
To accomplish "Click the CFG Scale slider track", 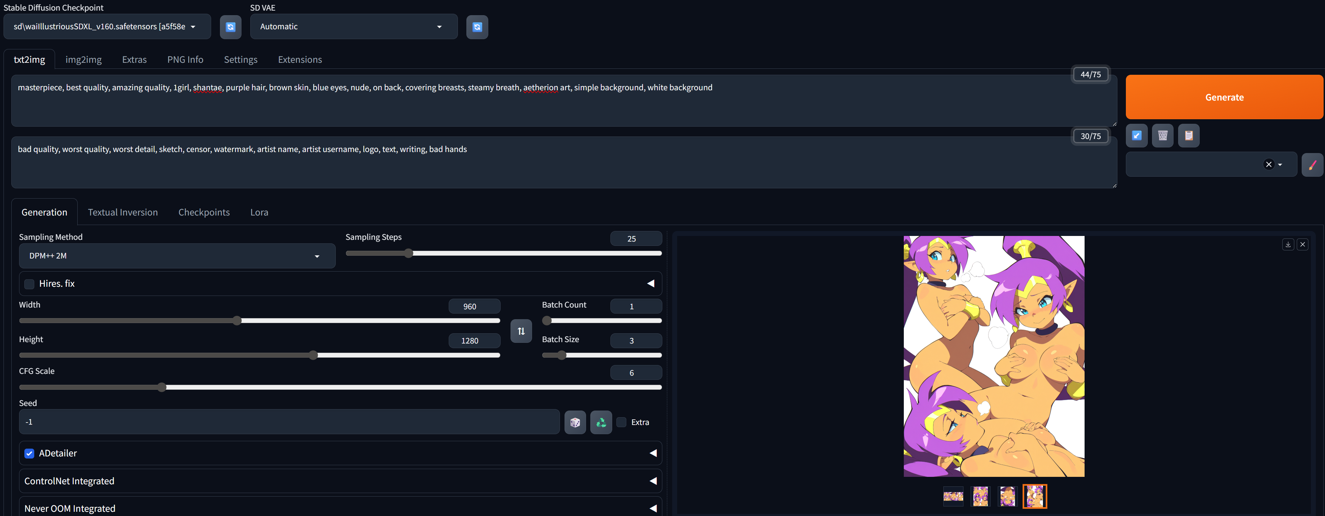I will [340, 388].
